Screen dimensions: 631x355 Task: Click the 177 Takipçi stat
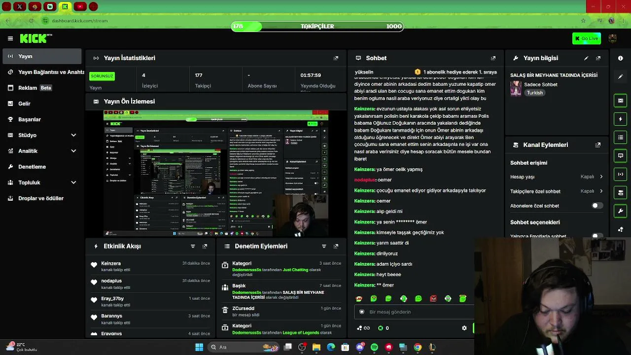203,80
